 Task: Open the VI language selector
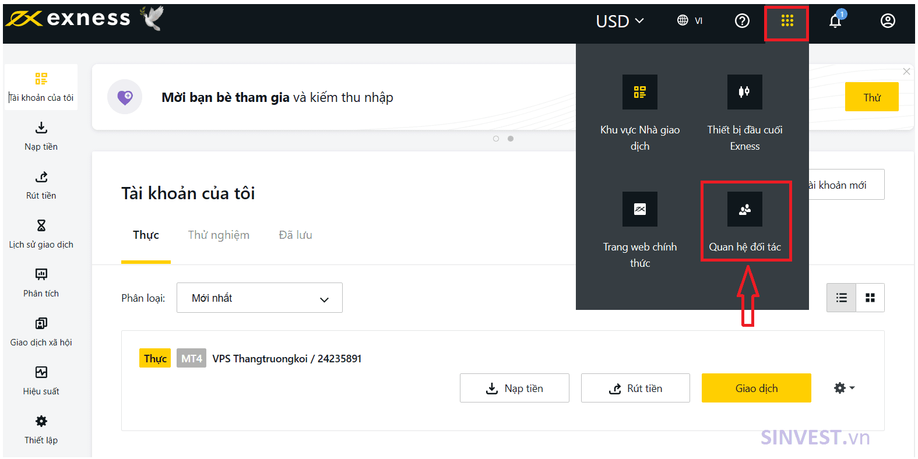[x=690, y=21]
